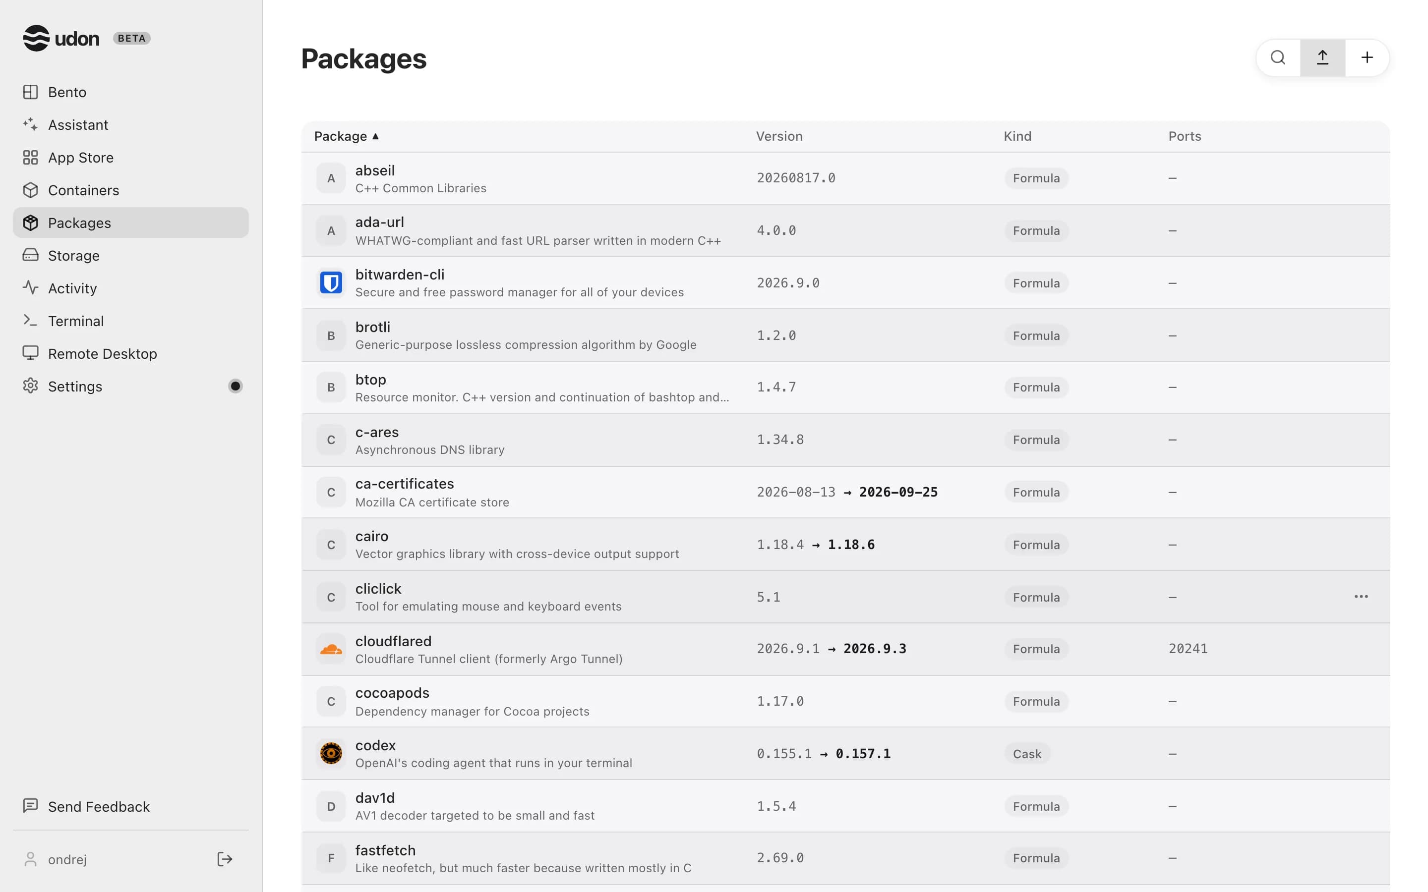Click the Packages page heading
The width and height of the screenshot is (1428, 892).
(x=363, y=59)
